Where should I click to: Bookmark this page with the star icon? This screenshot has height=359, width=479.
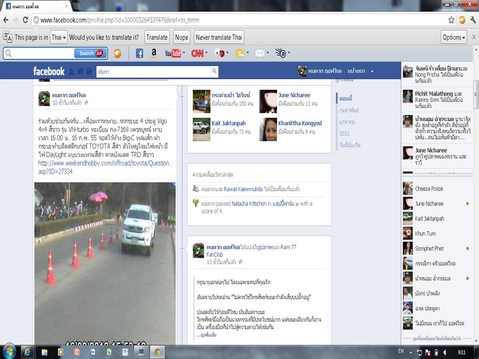451,20
